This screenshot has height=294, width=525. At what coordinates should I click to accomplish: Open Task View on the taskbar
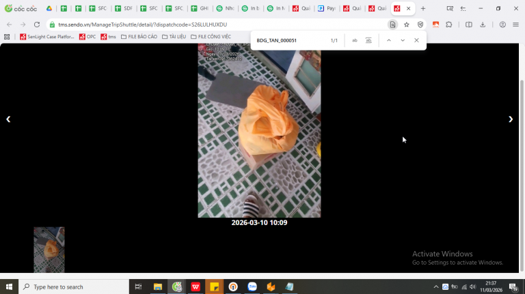pos(138,286)
